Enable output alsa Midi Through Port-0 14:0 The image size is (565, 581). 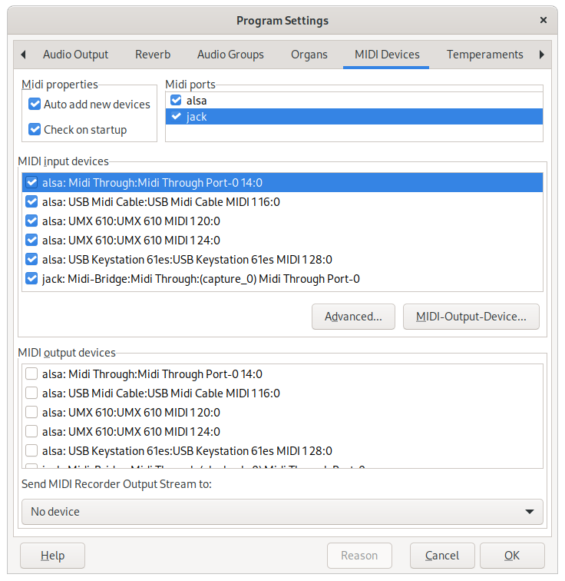point(31,373)
